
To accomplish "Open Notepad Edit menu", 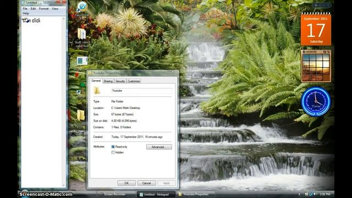I will [x=33, y=9].
